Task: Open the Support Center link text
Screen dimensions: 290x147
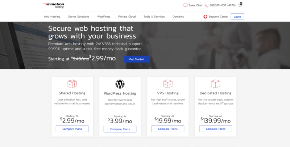Action: [219, 17]
